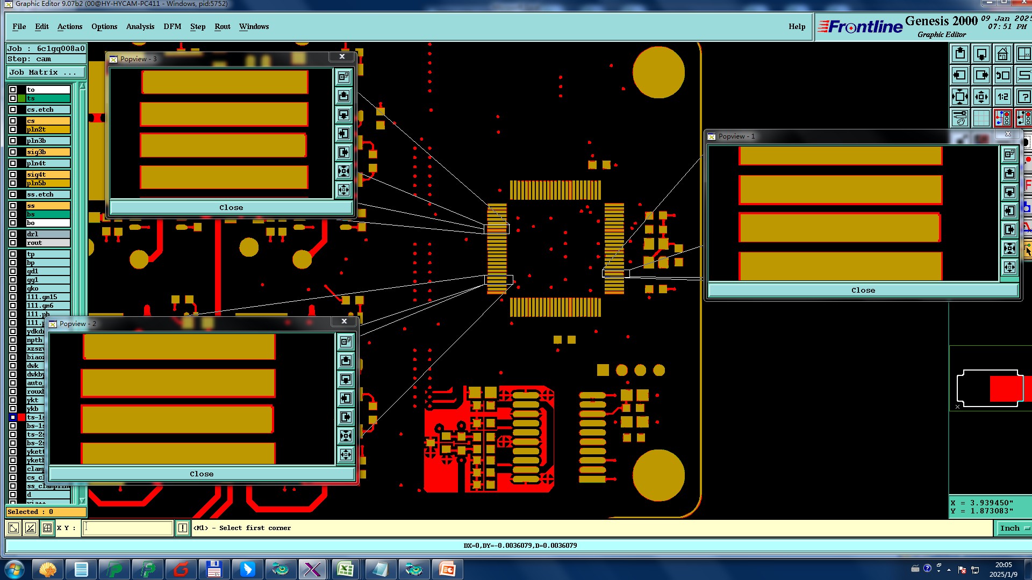
Task: Click Close button in Popview 1
Action: [x=863, y=291]
